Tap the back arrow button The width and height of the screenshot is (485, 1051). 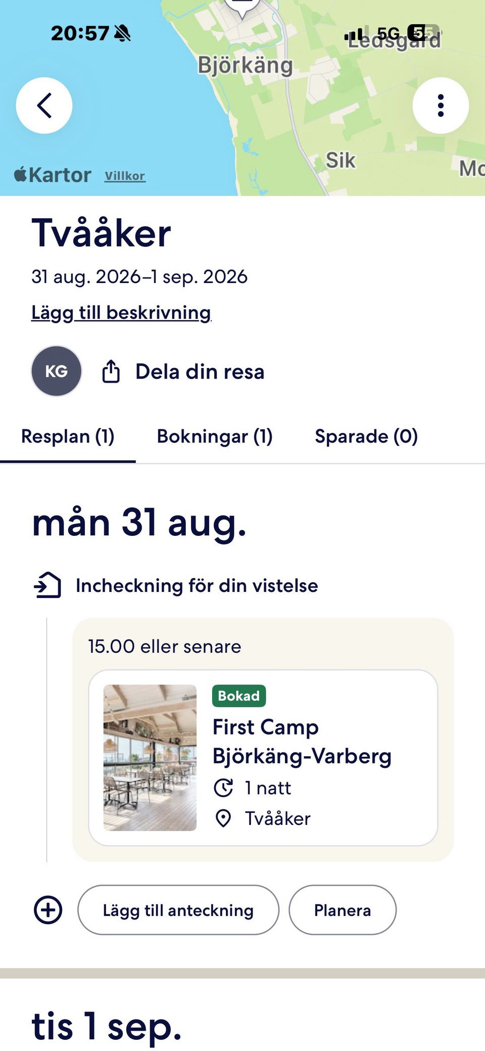(44, 106)
